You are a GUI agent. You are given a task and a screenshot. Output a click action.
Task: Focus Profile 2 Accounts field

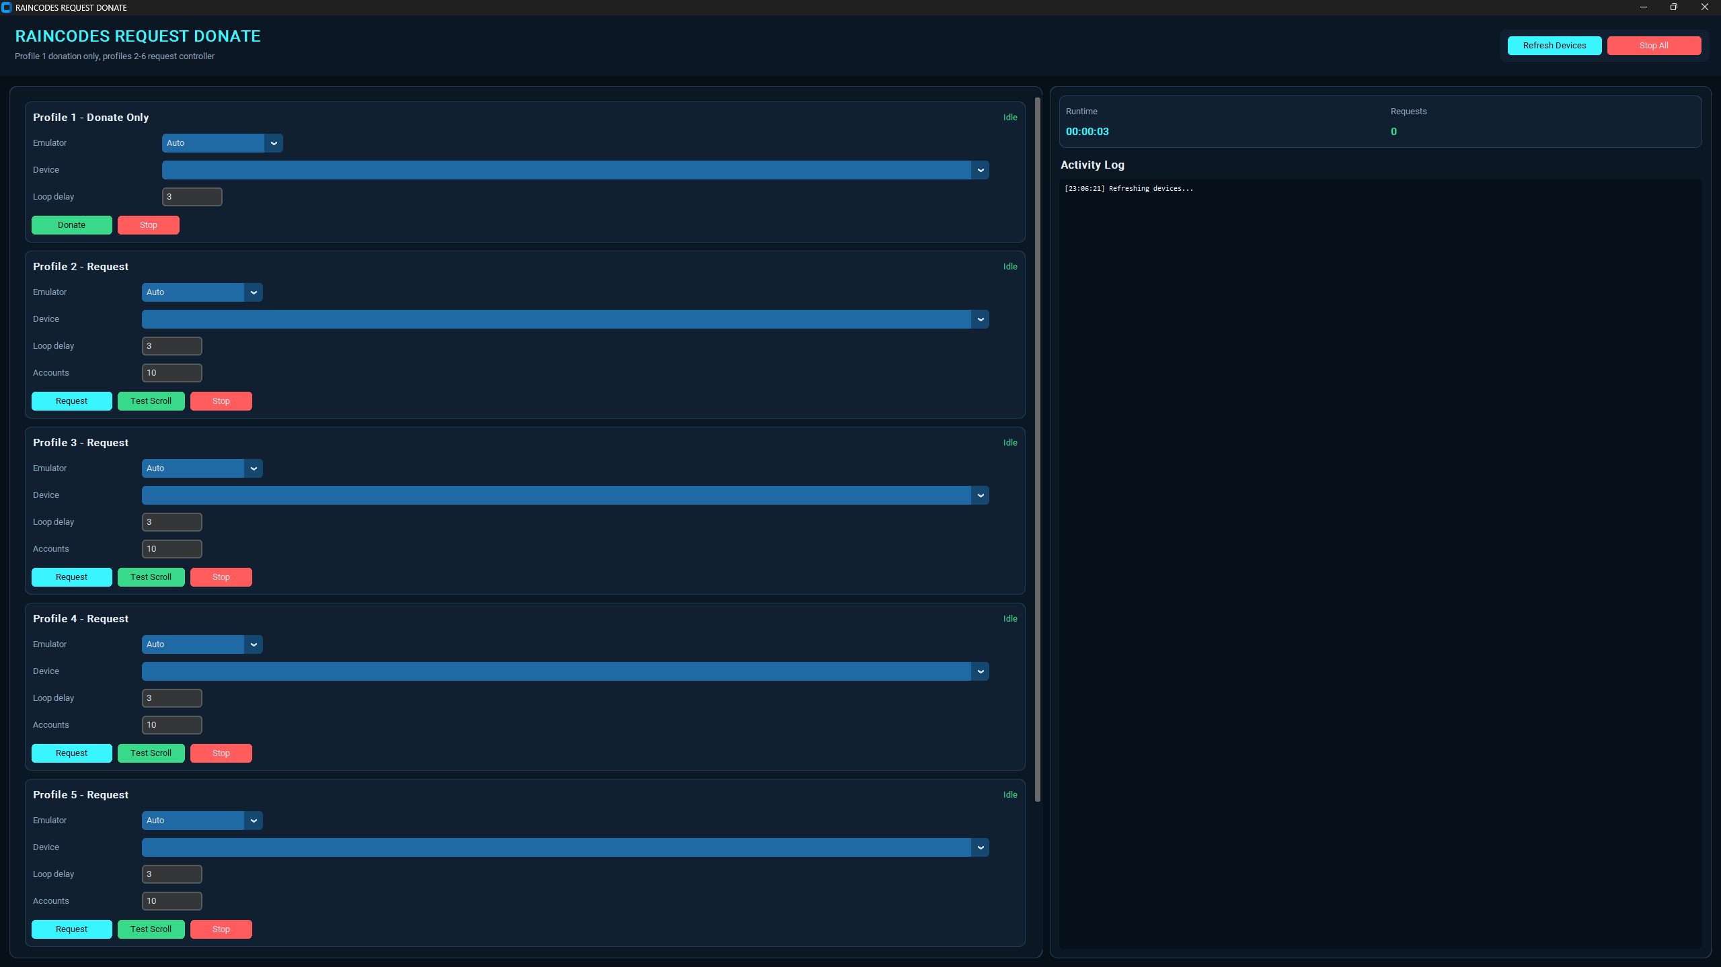pyautogui.click(x=171, y=373)
